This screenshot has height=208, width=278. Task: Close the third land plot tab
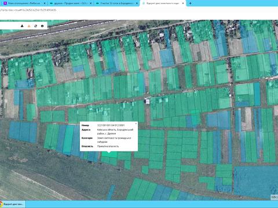pos(137,3)
